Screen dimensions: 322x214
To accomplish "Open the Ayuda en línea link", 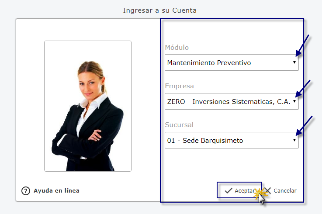I will tap(56, 190).
